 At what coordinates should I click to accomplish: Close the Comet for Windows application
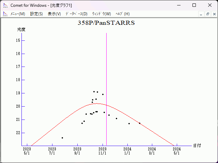(x=210, y=5)
